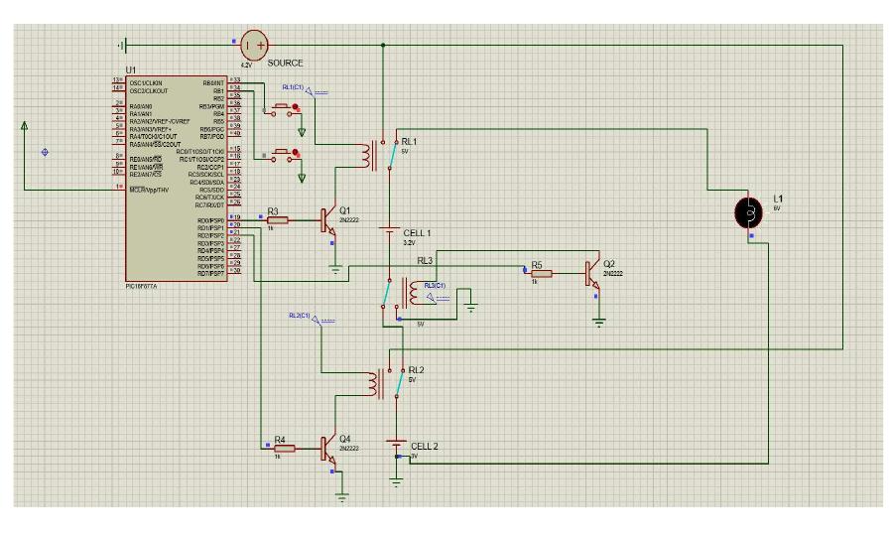891x537 pixels.
Task: Click the RL2 switch contact arm
Action: pyautogui.click(x=400, y=383)
